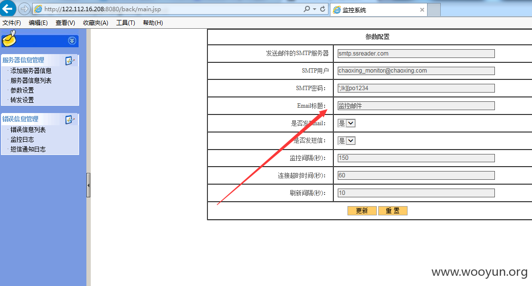Close the 监控系统 browser tab
The width and height of the screenshot is (532, 286).
click(x=422, y=10)
